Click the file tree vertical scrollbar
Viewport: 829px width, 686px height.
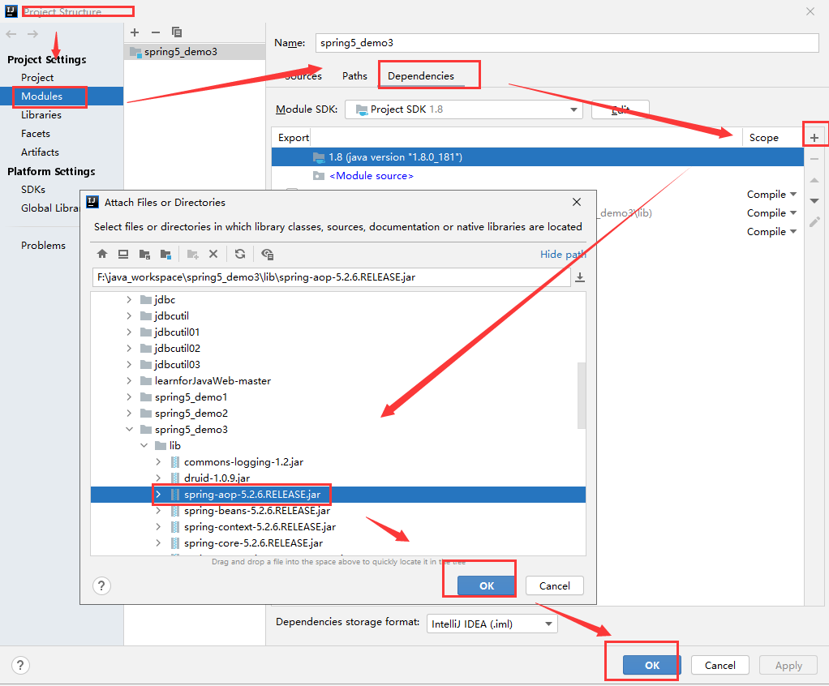pyautogui.click(x=582, y=396)
